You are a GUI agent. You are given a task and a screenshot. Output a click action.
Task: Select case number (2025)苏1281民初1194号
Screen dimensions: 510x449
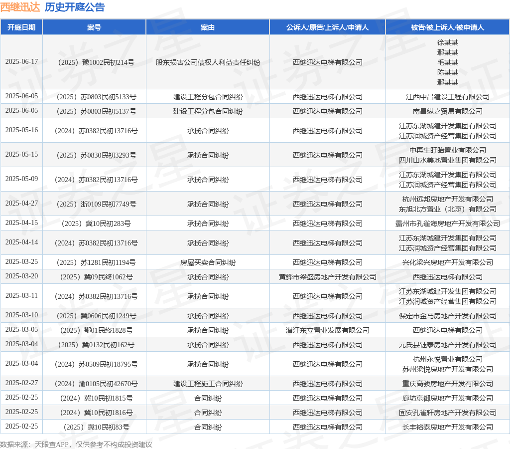click(94, 262)
